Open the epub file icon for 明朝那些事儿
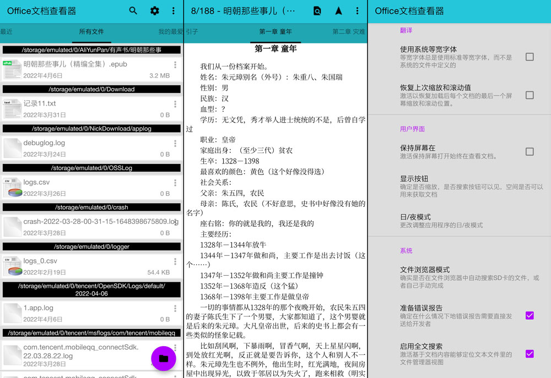The height and width of the screenshot is (378, 551). [x=12, y=69]
